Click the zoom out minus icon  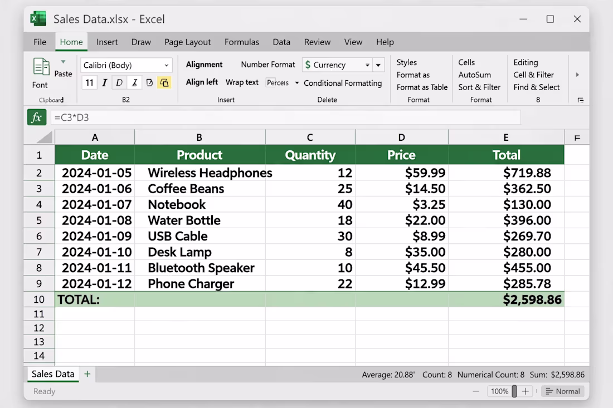point(476,391)
